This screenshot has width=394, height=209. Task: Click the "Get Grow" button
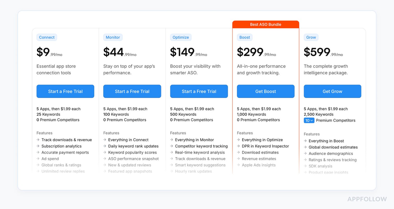[x=332, y=91]
